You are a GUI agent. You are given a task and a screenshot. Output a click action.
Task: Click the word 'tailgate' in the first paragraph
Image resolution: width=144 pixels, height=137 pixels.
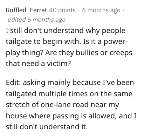[19, 42]
